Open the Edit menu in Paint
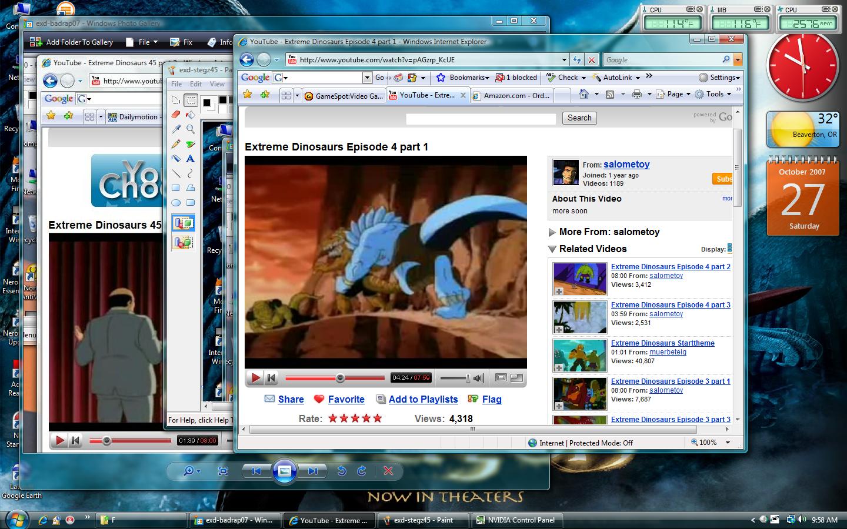This screenshot has width=847, height=529. 196,84
